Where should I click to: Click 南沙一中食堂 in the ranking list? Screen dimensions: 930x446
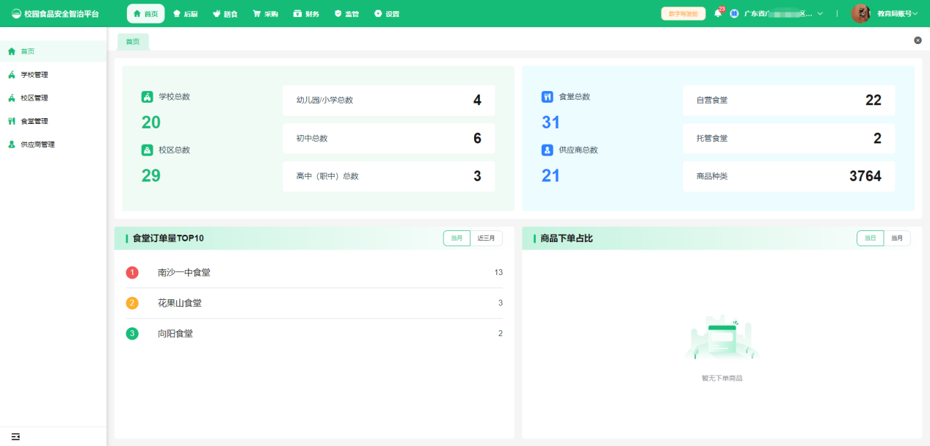pos(184,272)
